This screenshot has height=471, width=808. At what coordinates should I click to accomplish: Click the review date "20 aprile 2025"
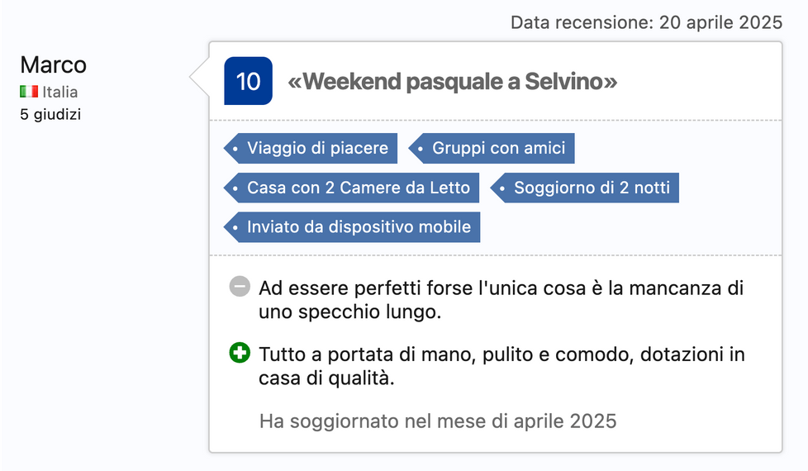point(720,22)
